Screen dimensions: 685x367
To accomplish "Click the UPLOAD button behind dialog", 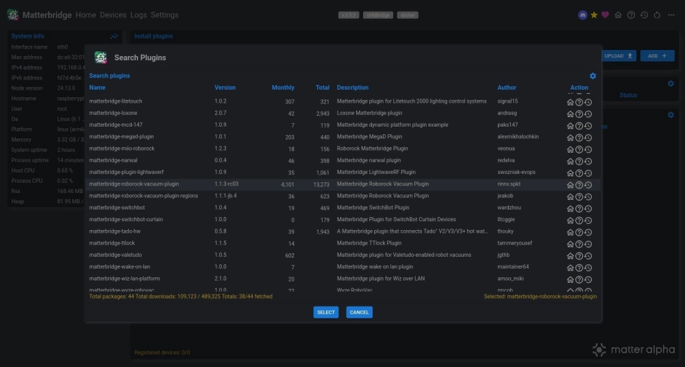I will 619,56.
